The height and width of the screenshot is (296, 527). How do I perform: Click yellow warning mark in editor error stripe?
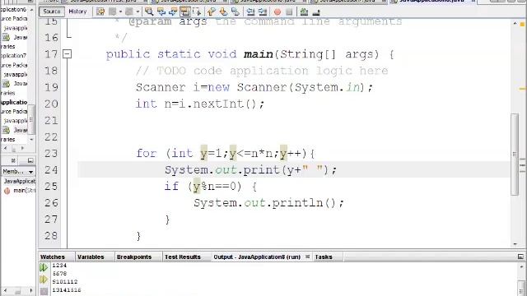[x=522, y=89]
